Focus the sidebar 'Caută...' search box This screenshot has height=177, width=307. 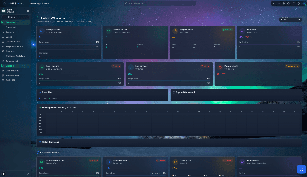tap(16, 17)
